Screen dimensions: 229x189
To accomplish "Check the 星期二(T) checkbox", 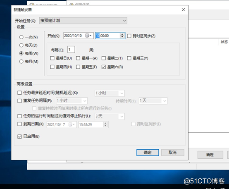I will coord(104,58).
